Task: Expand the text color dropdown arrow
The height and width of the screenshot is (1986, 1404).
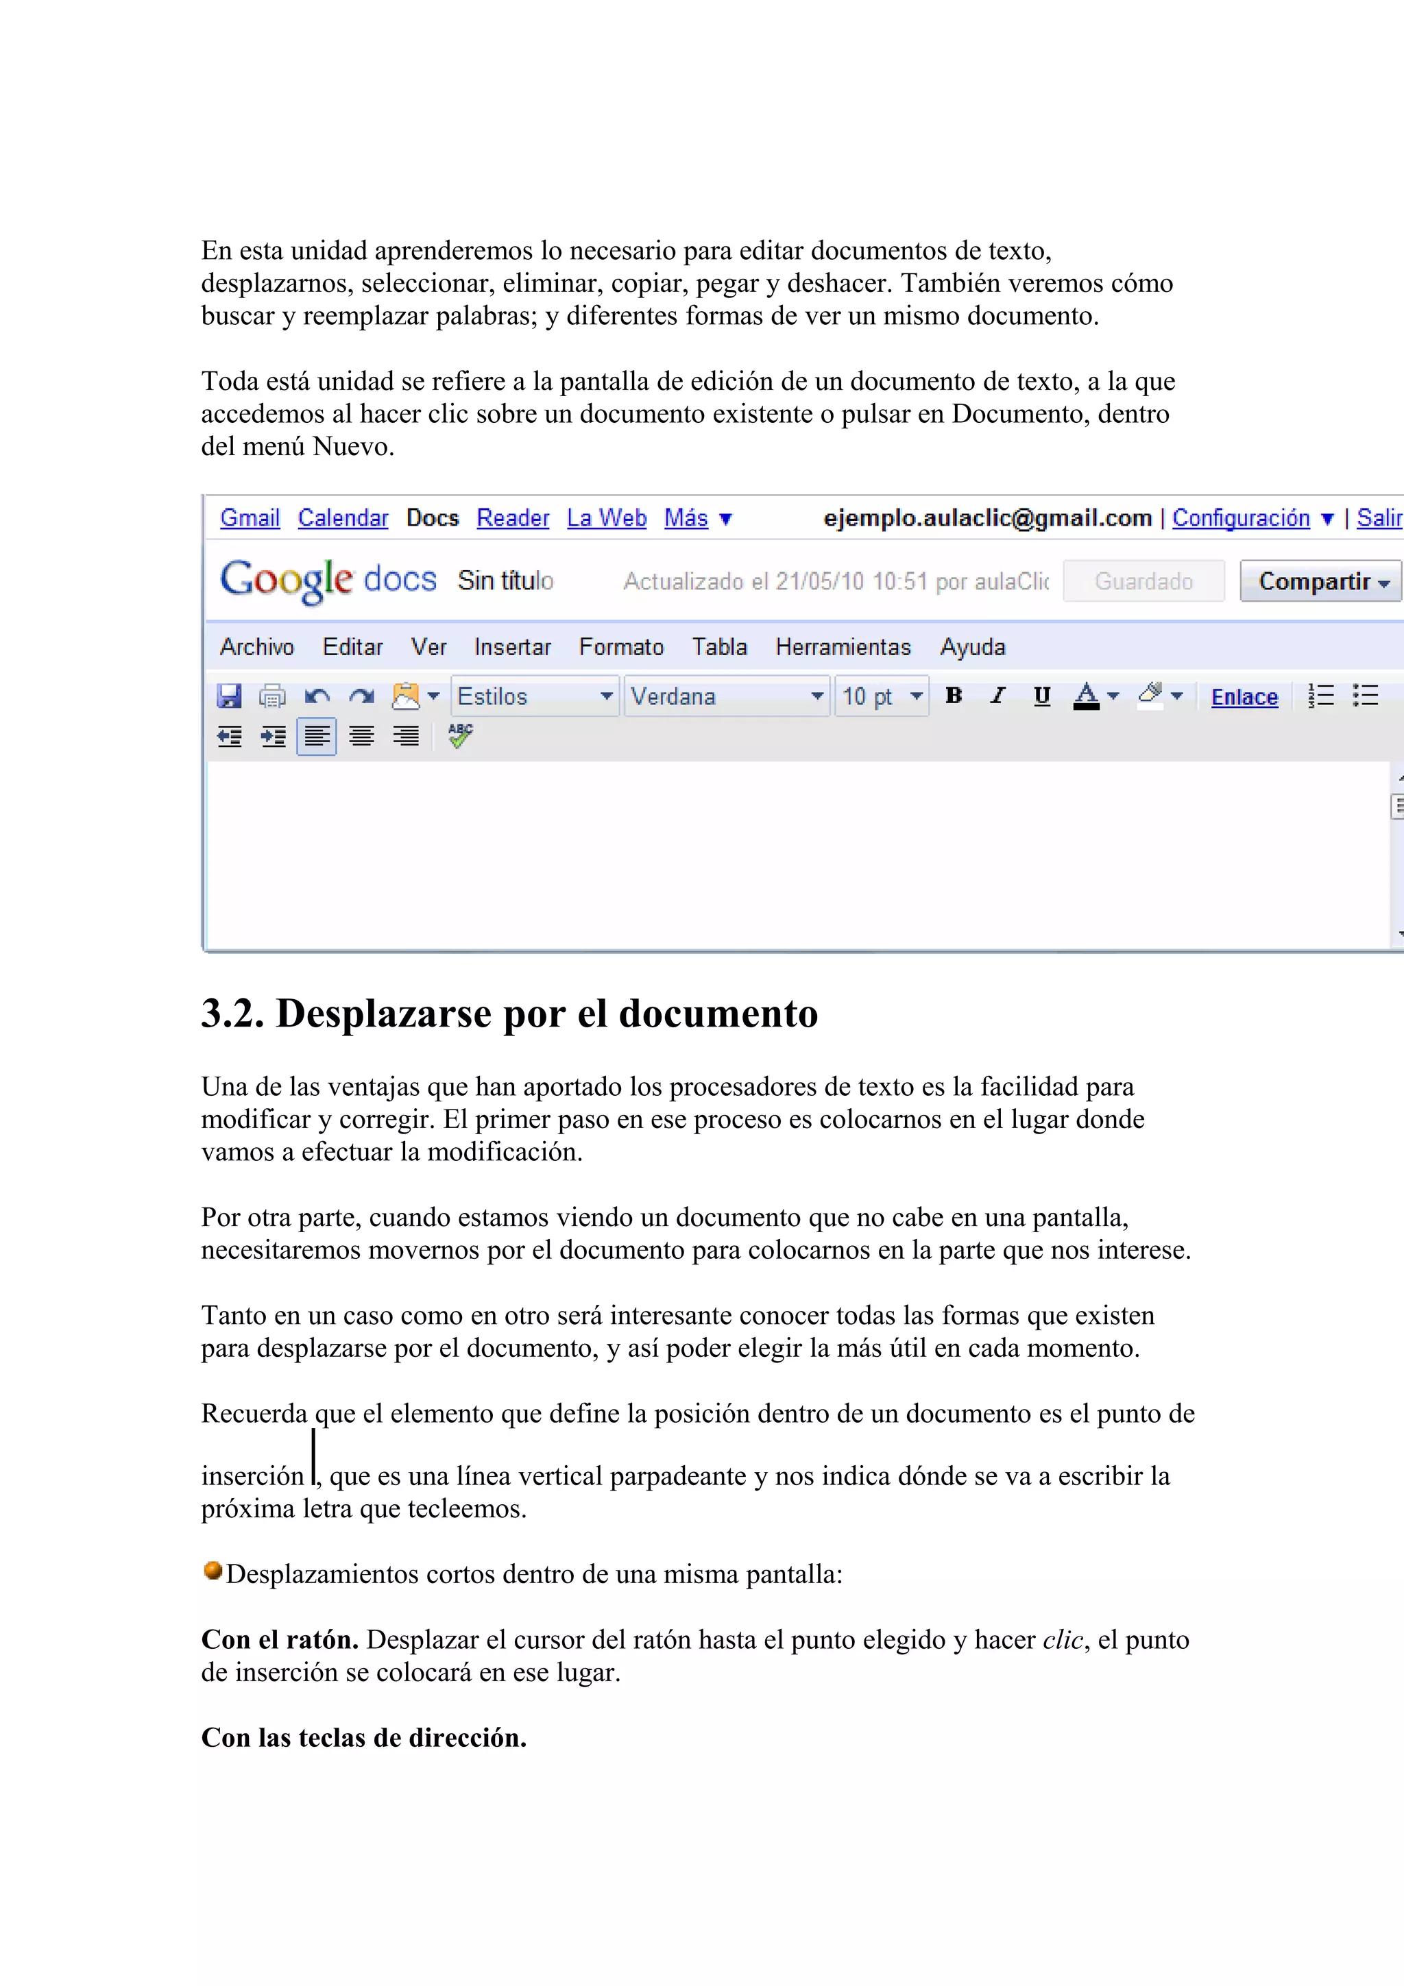Action: 1113,696
